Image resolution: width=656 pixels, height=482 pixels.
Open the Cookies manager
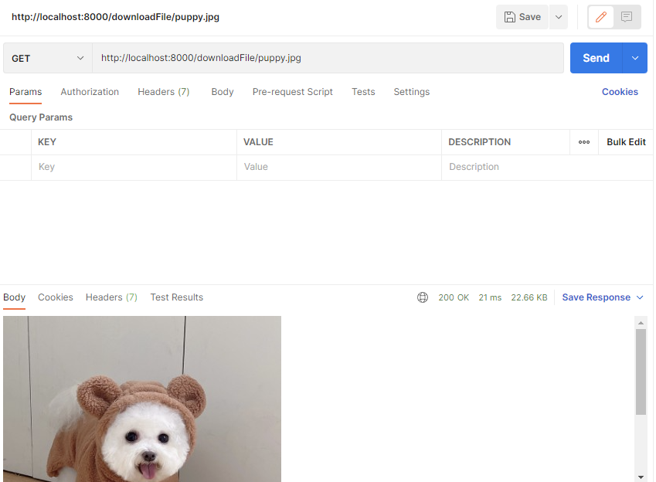(620, 92)
